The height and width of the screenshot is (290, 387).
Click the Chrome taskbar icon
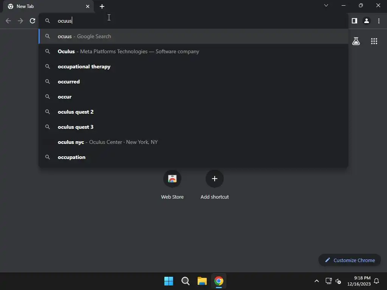[x=219, y=281]
